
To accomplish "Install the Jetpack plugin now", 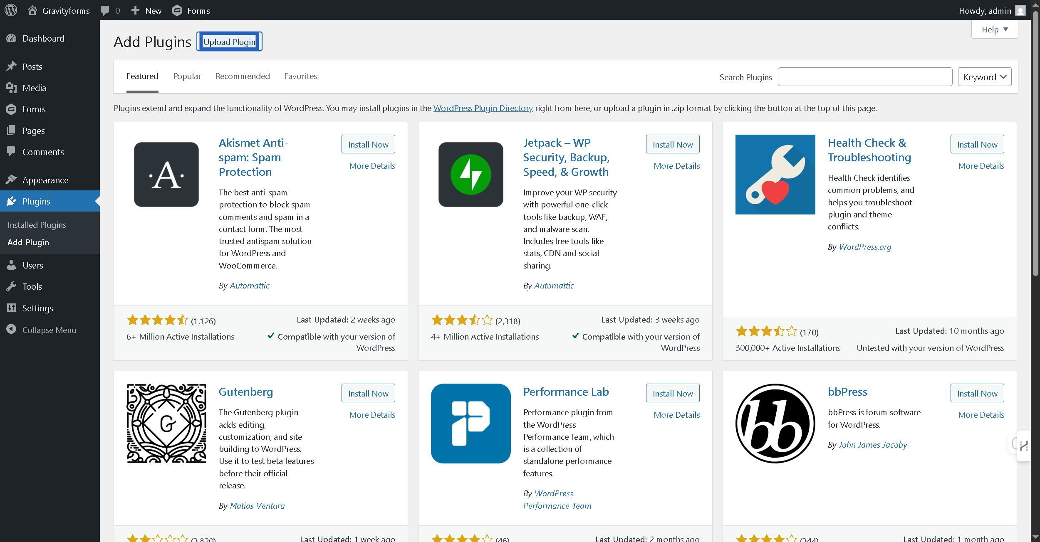I will click(673, 144).
